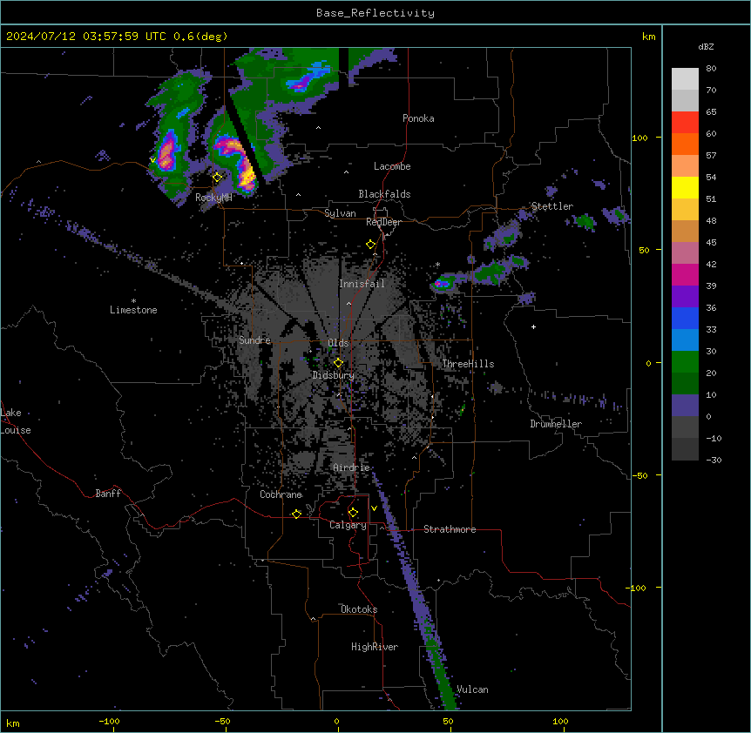The width and height of the screenshot is (751, 733).
Task: Click the 57 value on dBZ legend
Action: pyautogui.click(x=711, y=156)
